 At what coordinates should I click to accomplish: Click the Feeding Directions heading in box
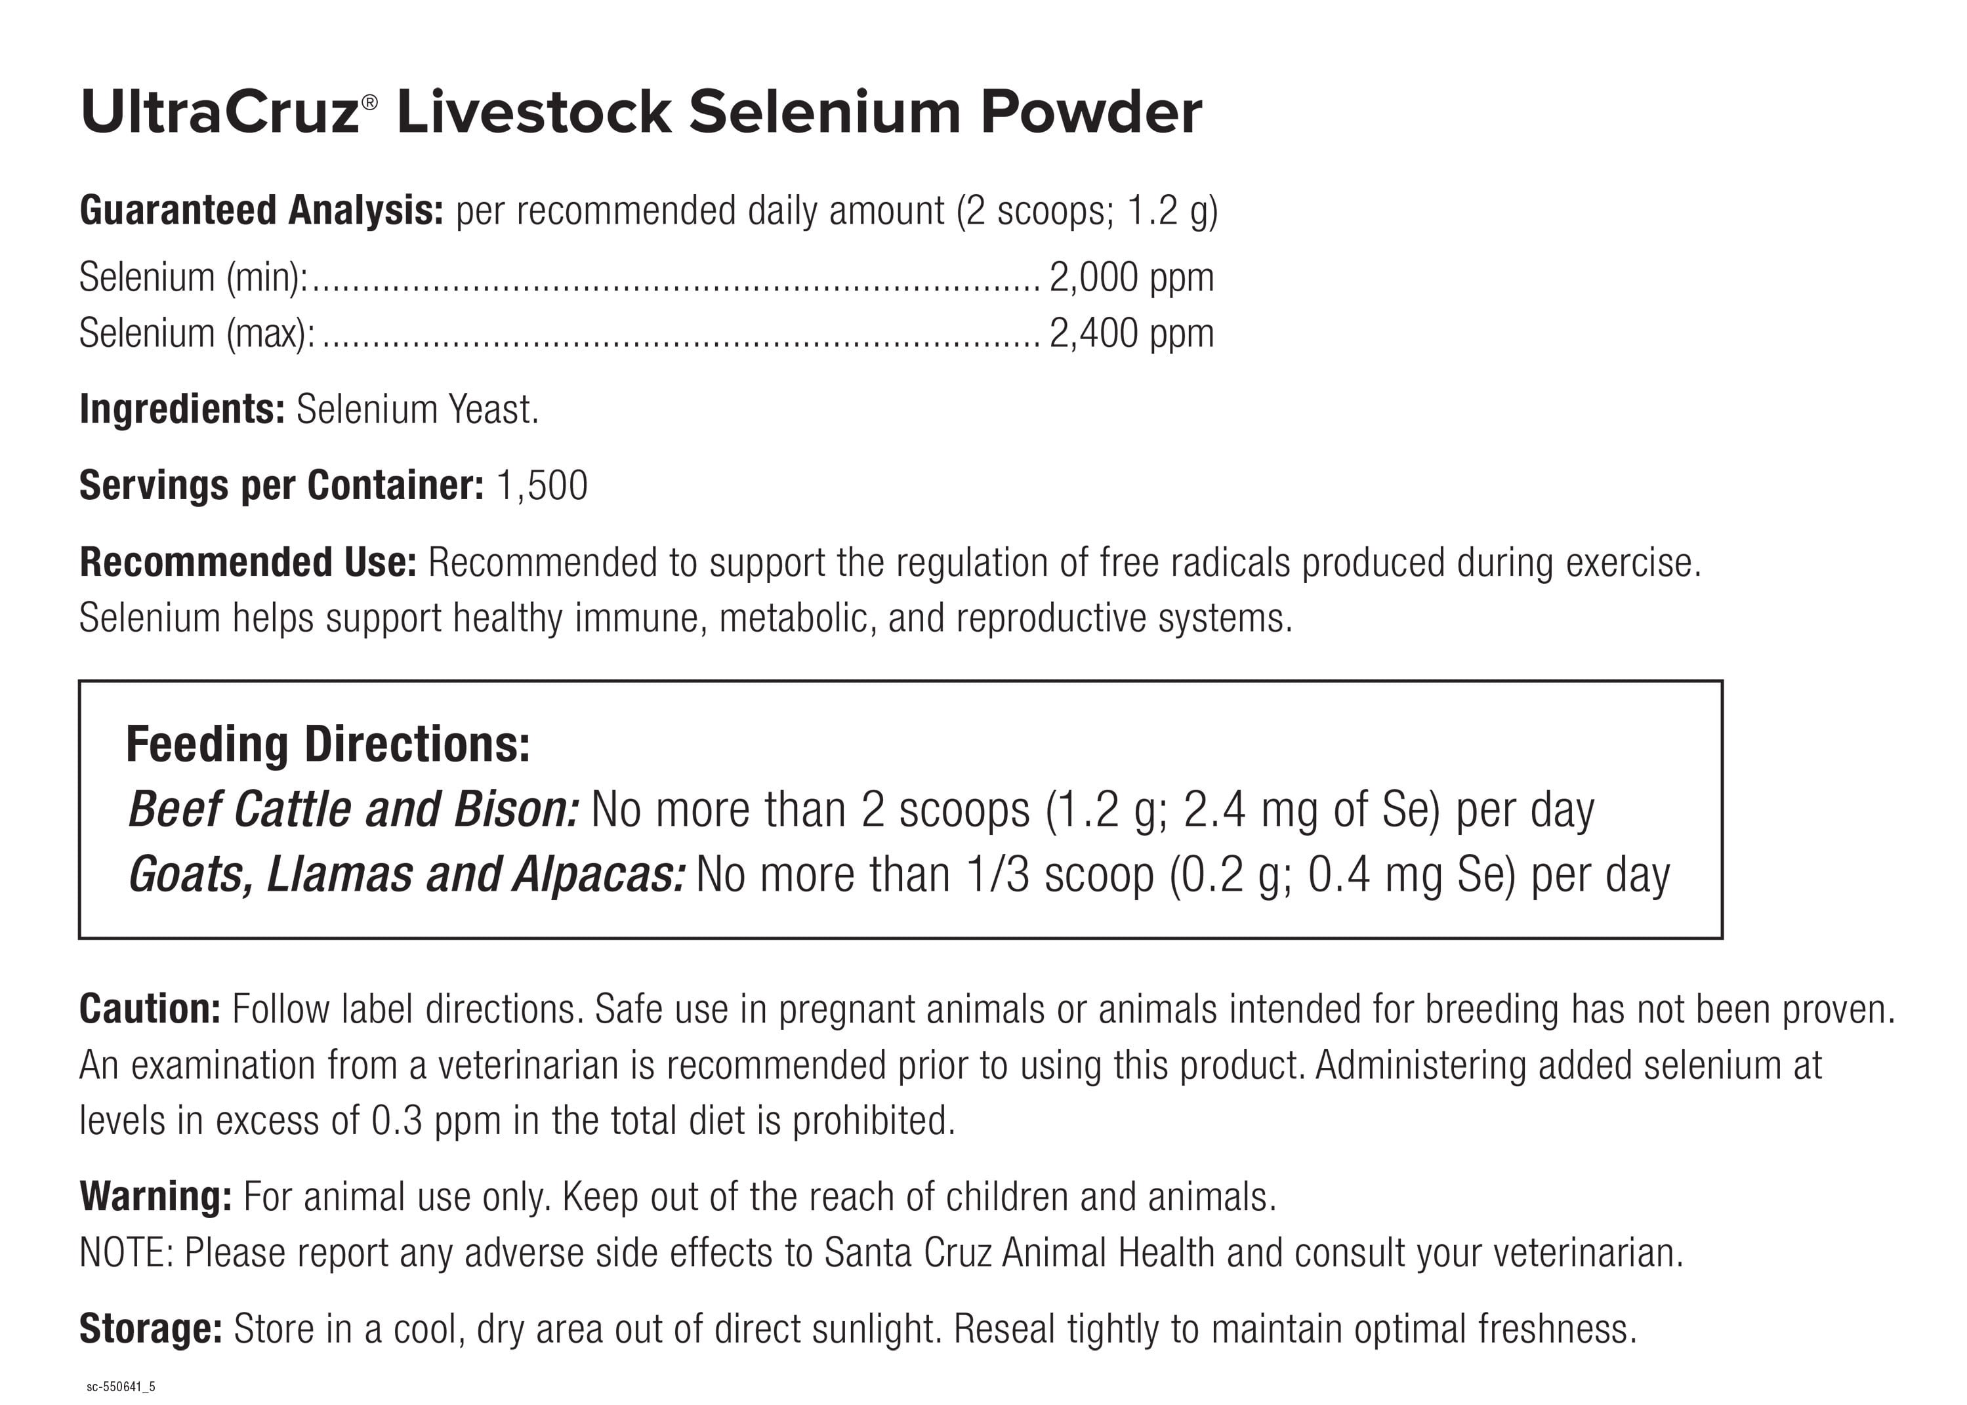[x=327, y=744]
